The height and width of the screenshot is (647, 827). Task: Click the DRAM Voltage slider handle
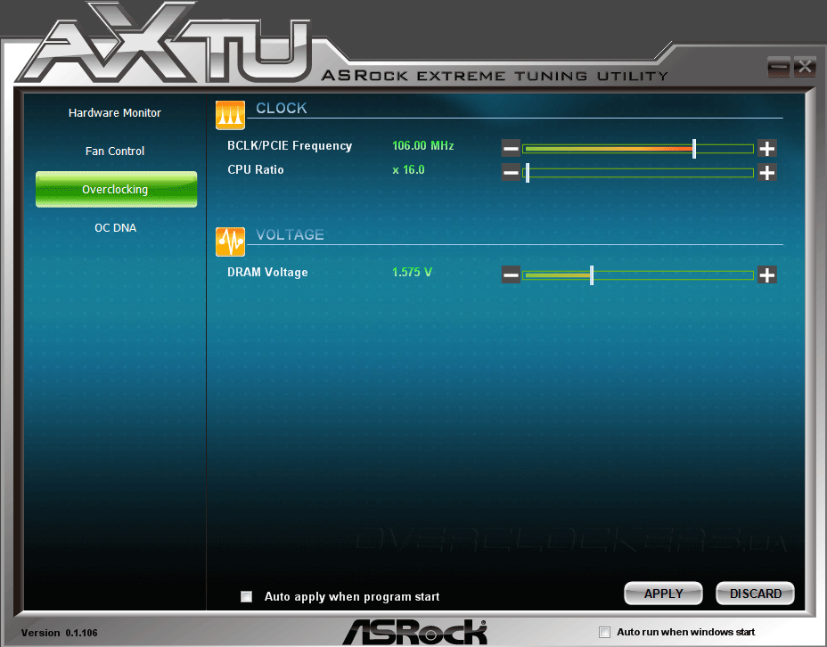pos(592,275)
